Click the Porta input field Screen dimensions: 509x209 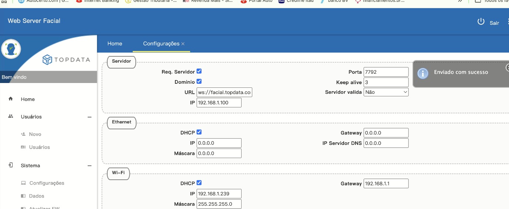point(386,72)
